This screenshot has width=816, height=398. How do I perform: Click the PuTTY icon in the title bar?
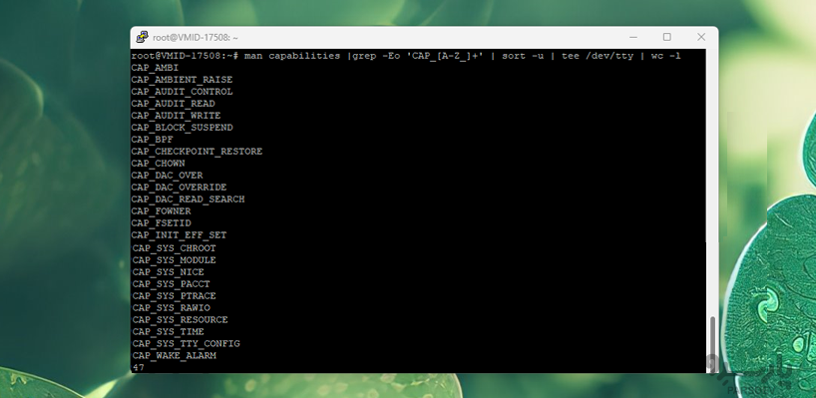point(142,38)
